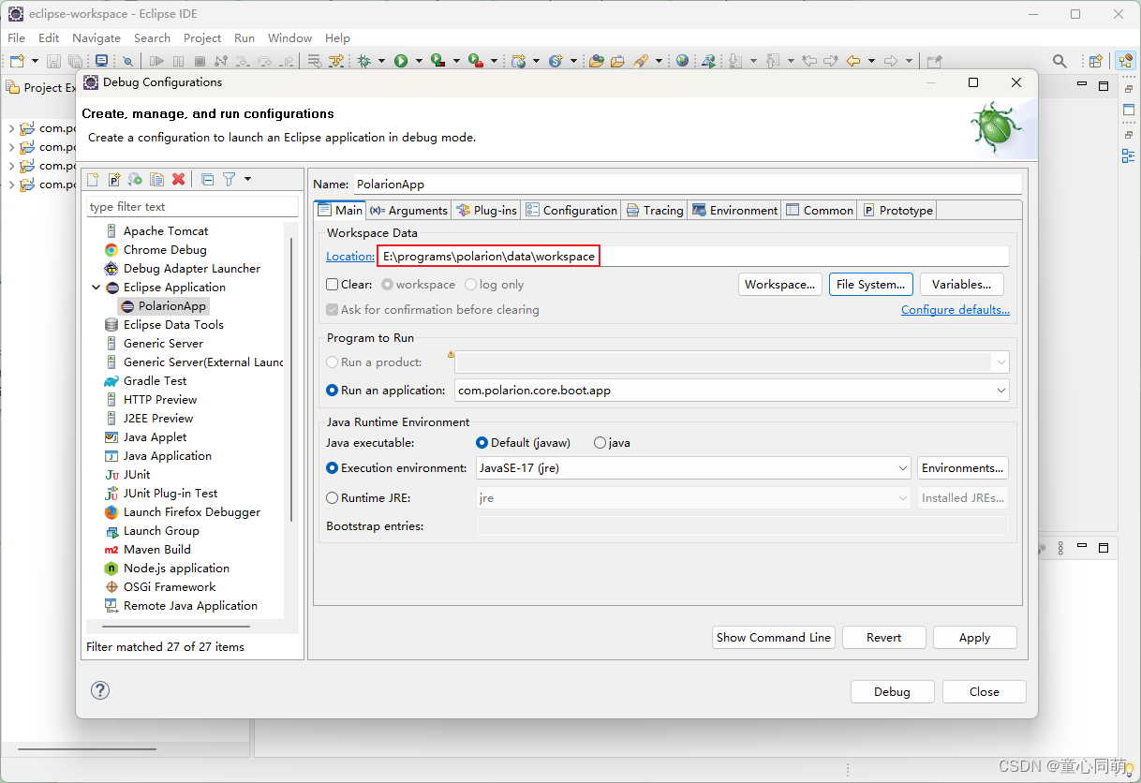Click the Show Command Line button
1141x783 pixels.
pyautogui.click(x=773, y=638)
